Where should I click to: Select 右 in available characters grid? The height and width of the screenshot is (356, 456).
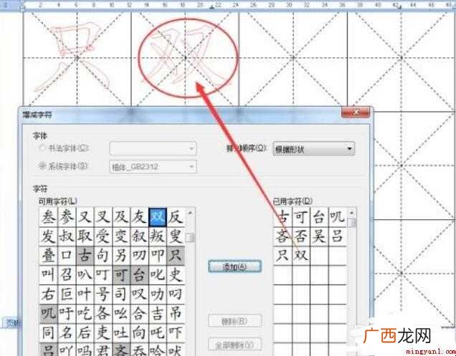pyautogui.click(x=48, y=294)
